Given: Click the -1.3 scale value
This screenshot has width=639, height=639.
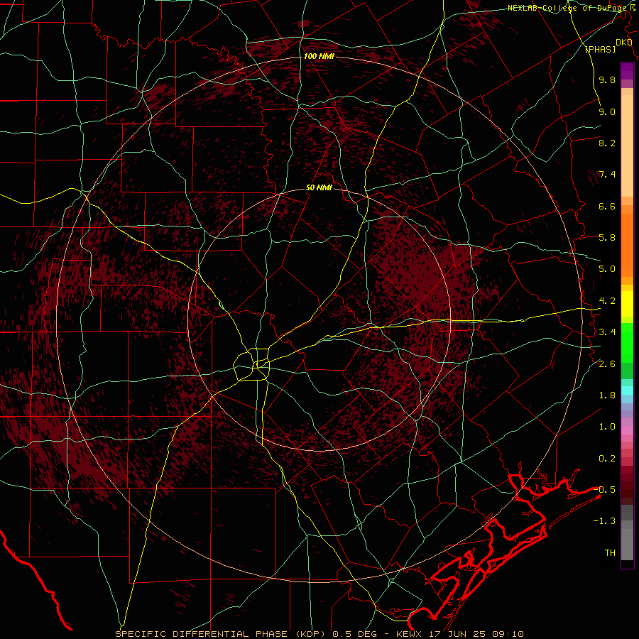Looking at the screenshot, I should (x=605, y=521).
